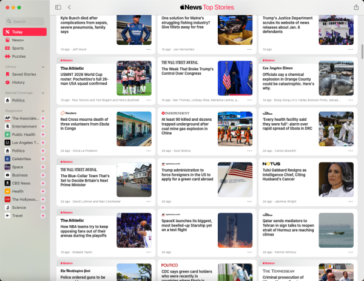
Task: Click the Kyle Busch racing photo thumbnail
Action: [x=134, y=30]
